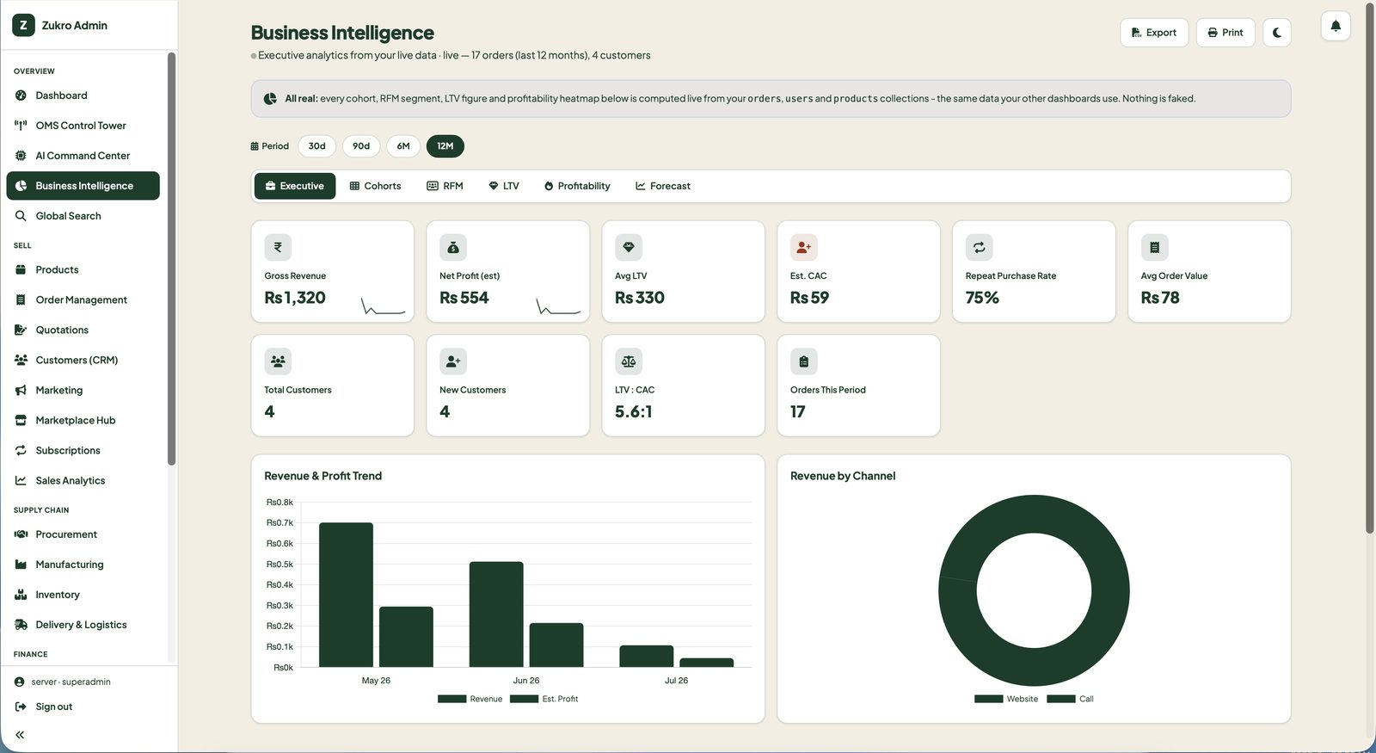Click the Order Management icon
Viewport: 1376px width, 753px height.
pos(21,299)
